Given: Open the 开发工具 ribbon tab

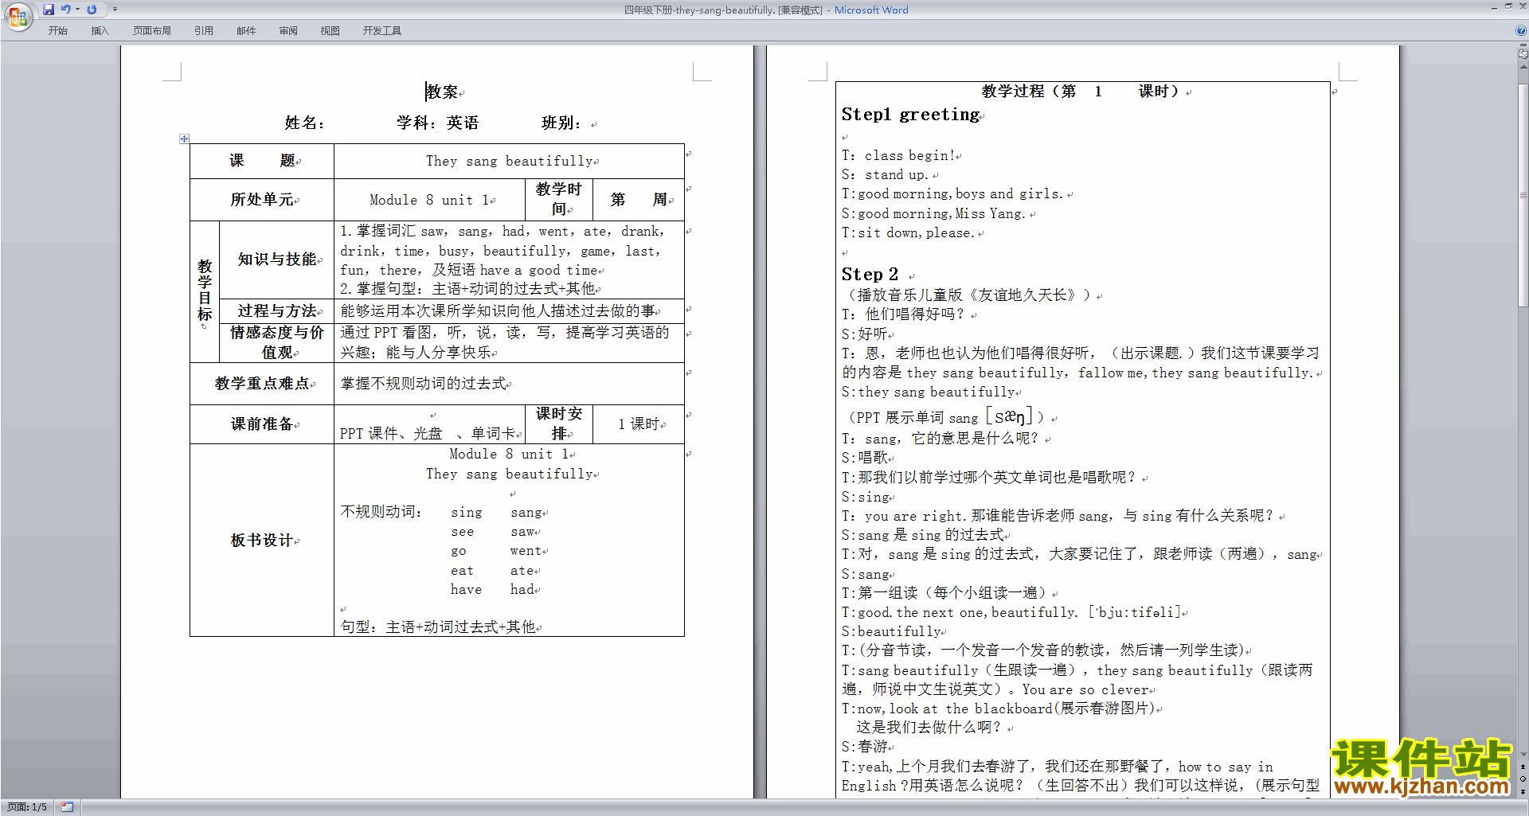Looking at the screenshot, I should tap(382, 31).
